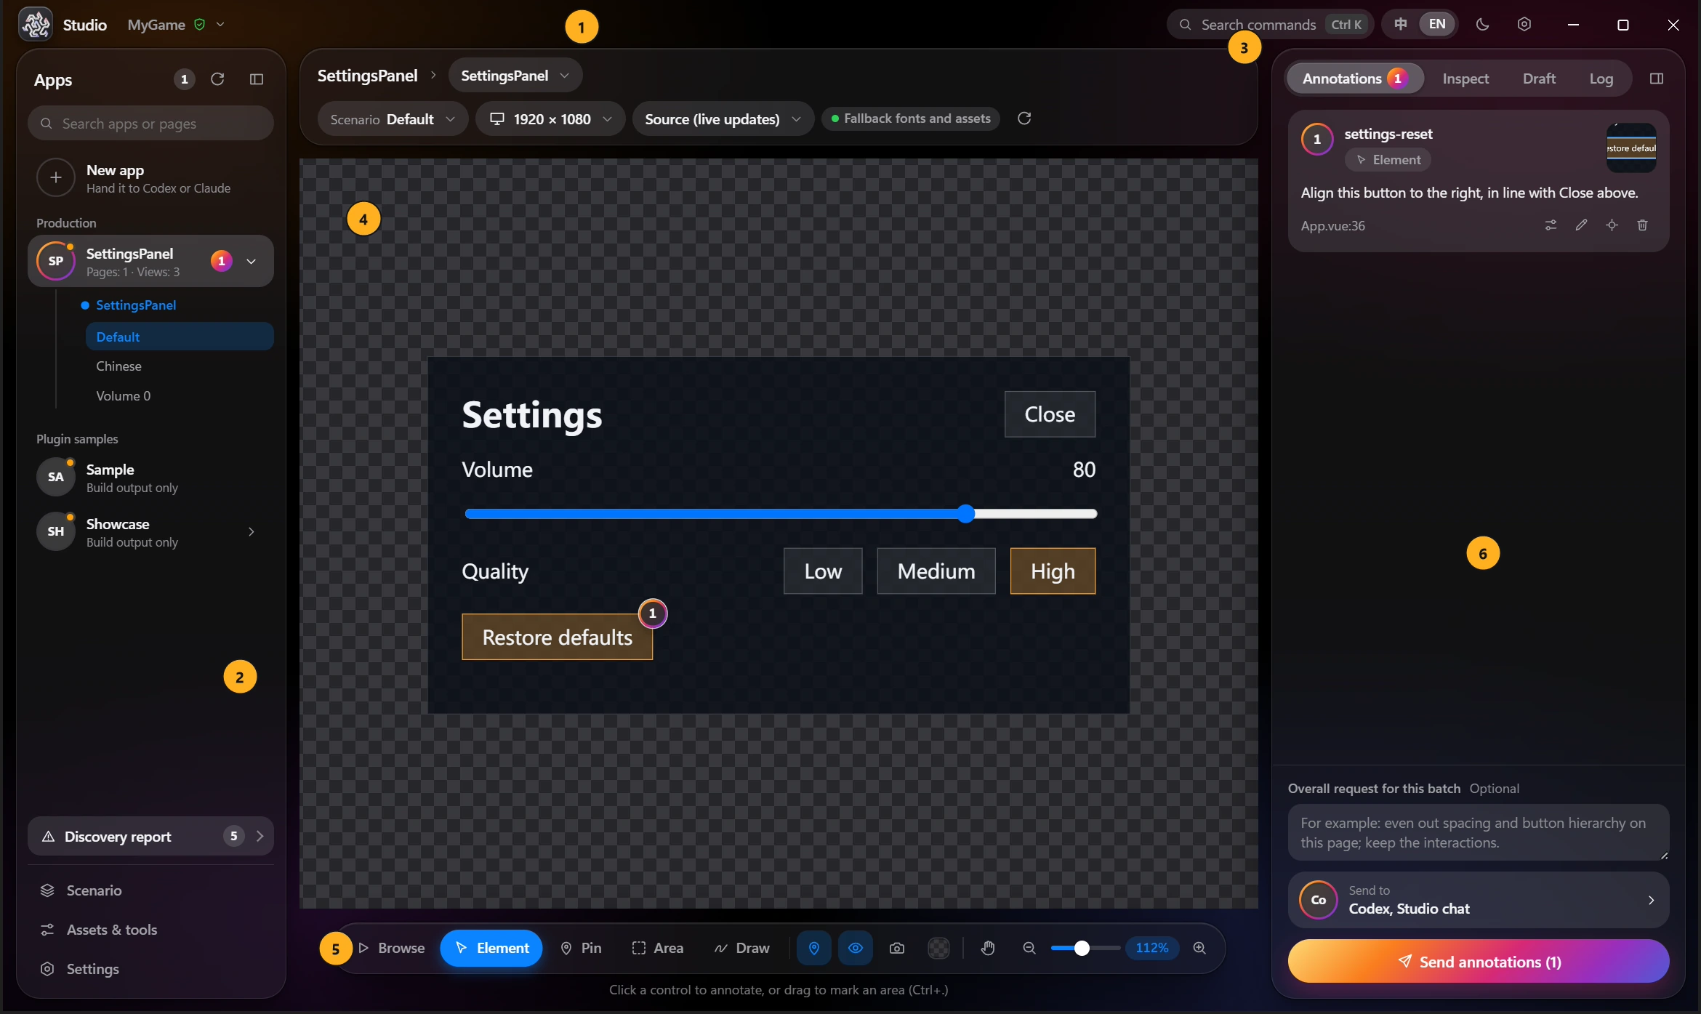Click the Volume slider in the preview
Viewport: 1701px width, 1014px height.
(x=781, y=514)
